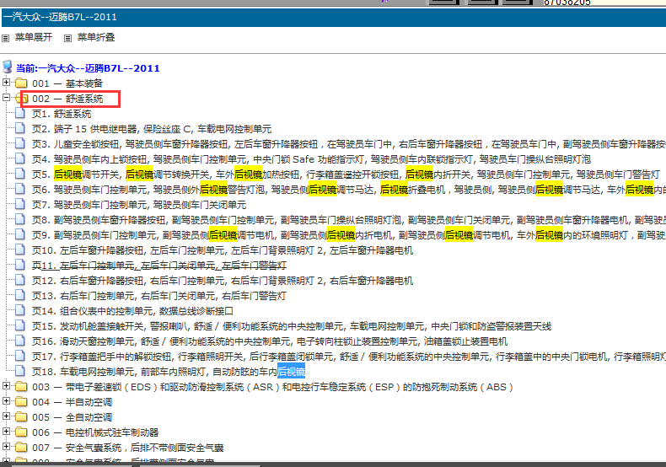This screenshot has width=666, height=467.
Task: Click page icon of 页4. 驾驶员侧车内上锁按钮
Action: (20, 158)
